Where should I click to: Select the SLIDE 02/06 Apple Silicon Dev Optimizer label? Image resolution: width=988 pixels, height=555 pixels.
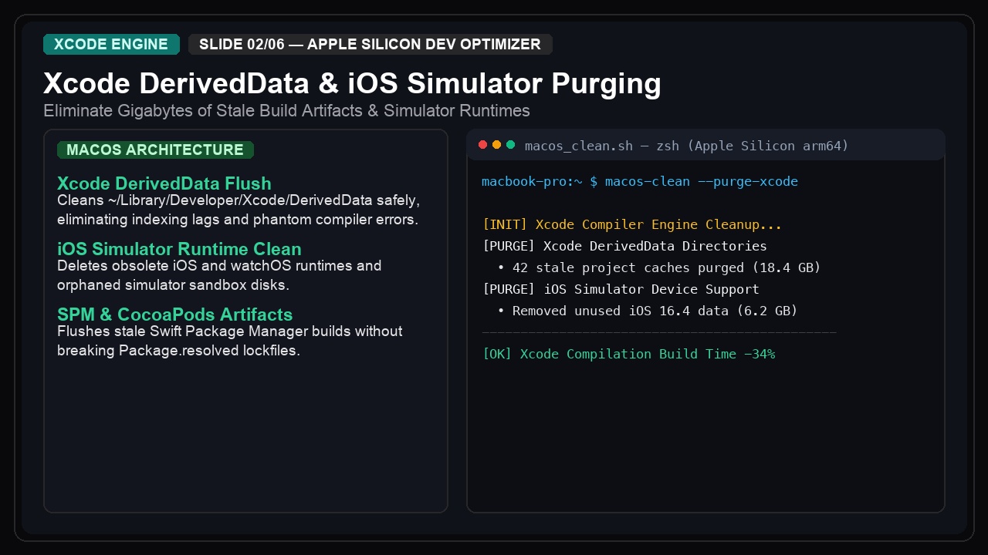click(x=370, y=44)
